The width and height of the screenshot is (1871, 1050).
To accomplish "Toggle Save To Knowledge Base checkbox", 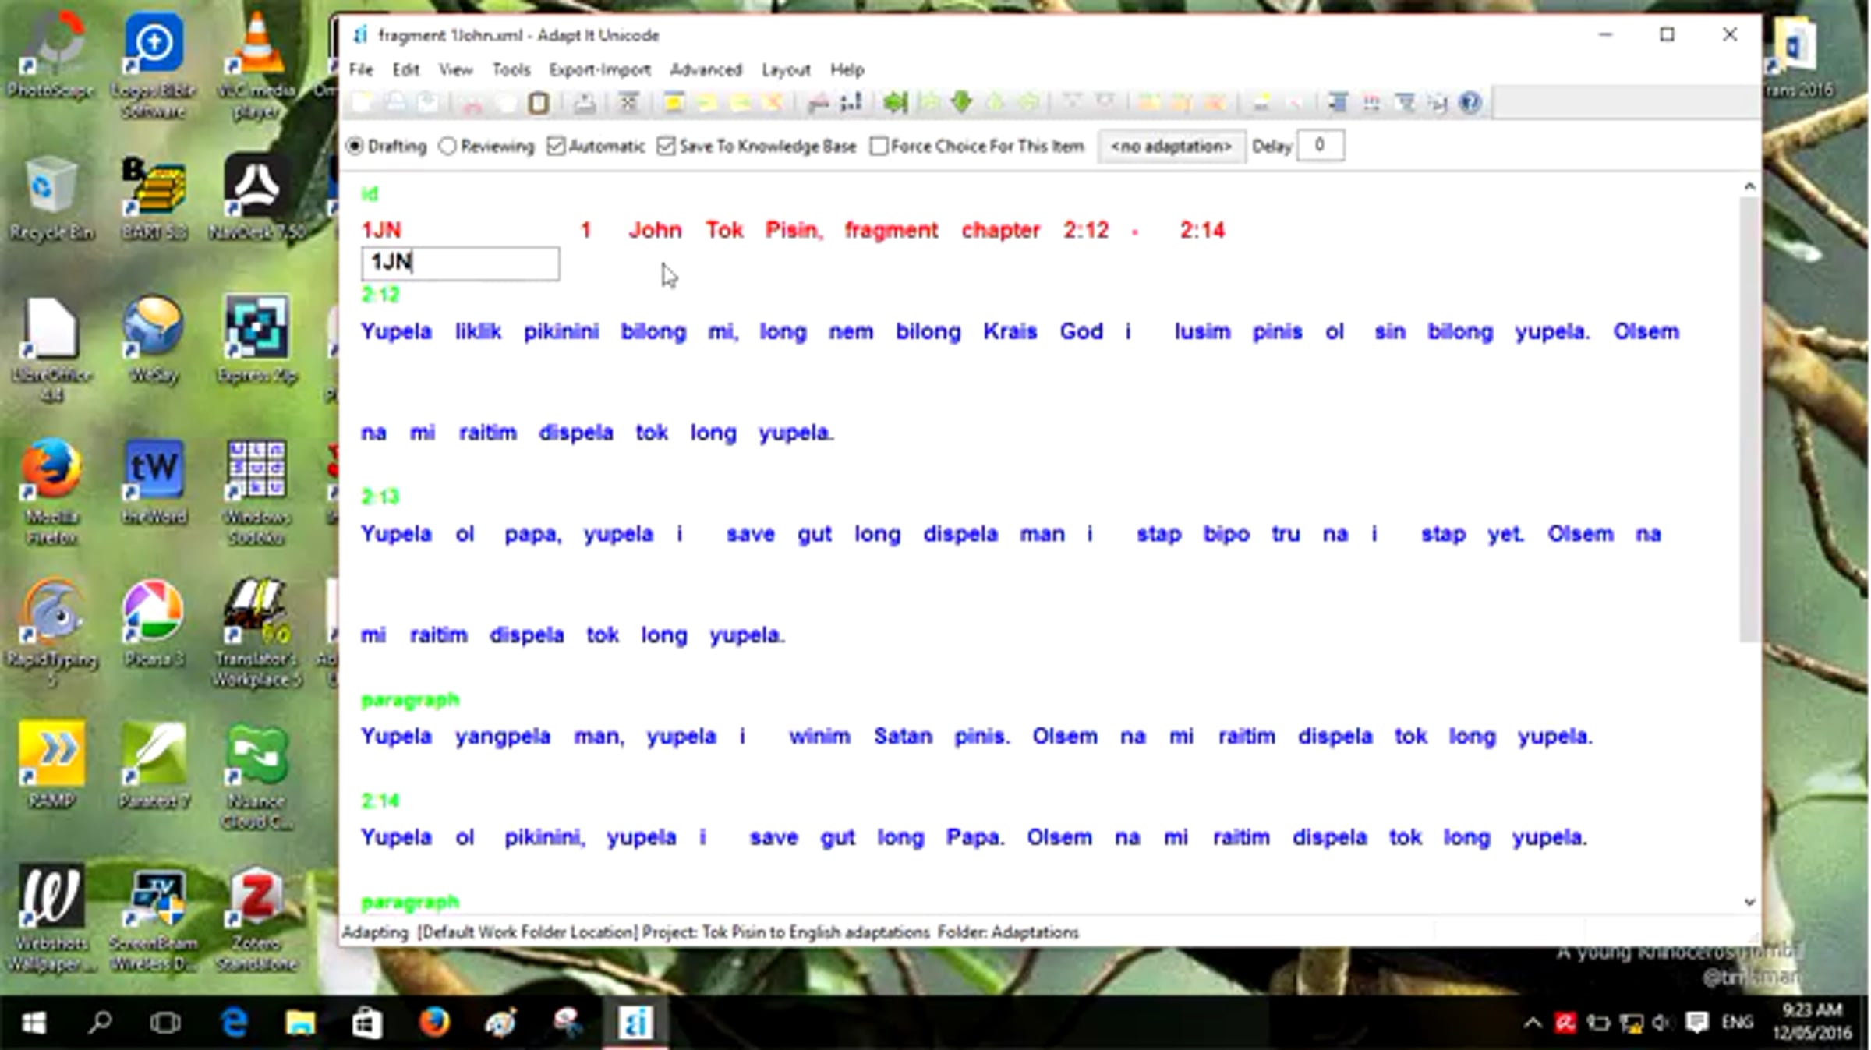I will [666, 147].
